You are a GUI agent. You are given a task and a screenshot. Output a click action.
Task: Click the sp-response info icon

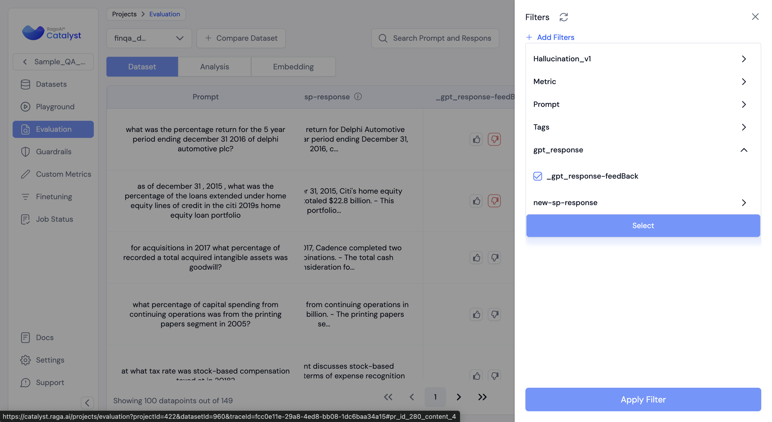click(358, 96)
